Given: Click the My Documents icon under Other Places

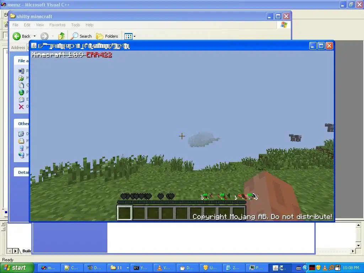Looking at the screenshot, I should 21,141.
